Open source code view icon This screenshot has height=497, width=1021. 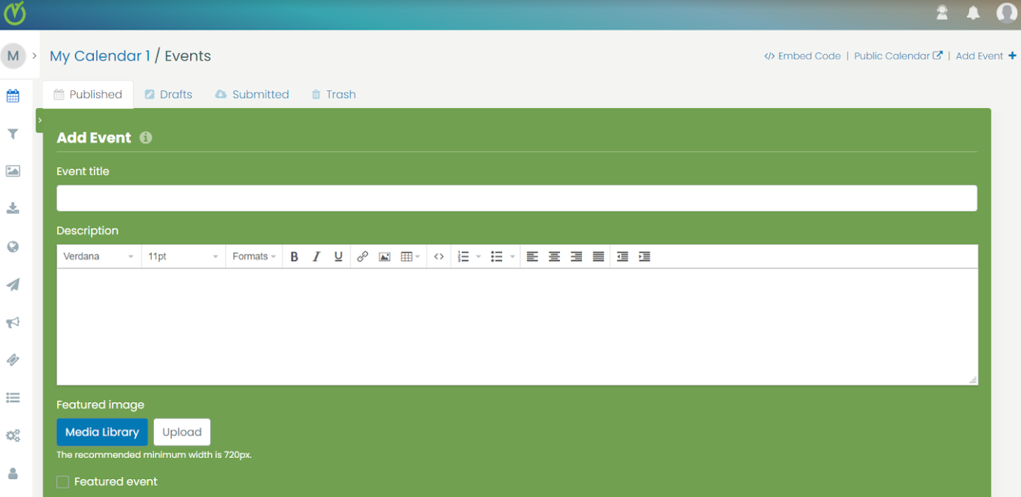[439, 257]
